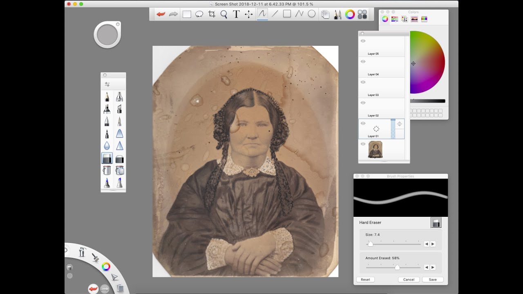
Task: Select Layer 03 row
Action: (x=382, y=88)
